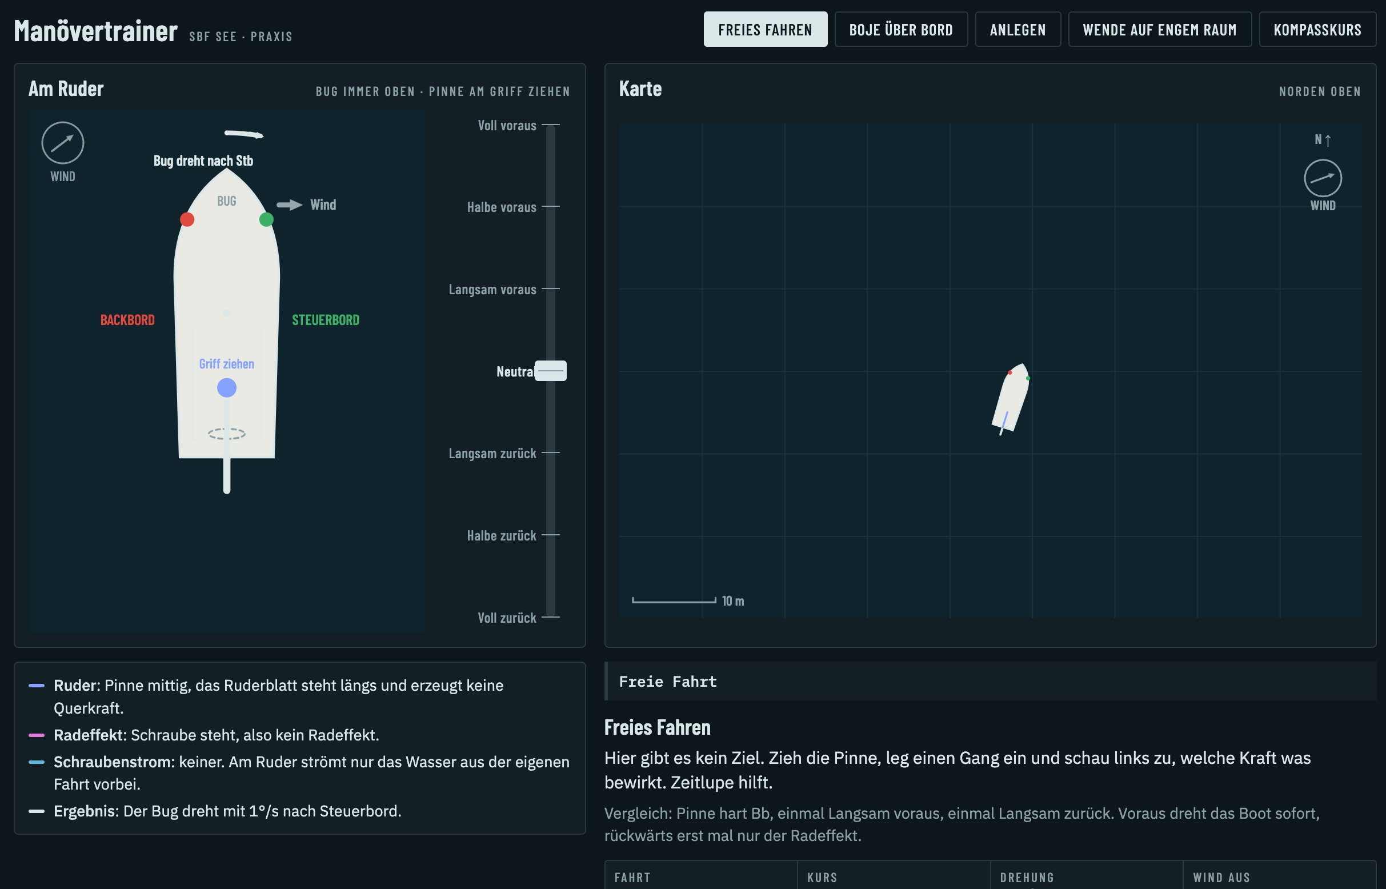The image size is (1386, 889).
Task: Click the grey Wind arrow beside the bow
Action: (289, 205)
